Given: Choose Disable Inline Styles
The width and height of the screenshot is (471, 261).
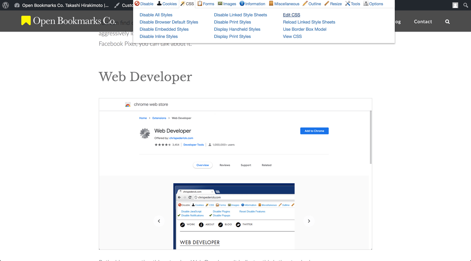Looking at the screenshot, I should pyautogui.click(x=159, y=36).
